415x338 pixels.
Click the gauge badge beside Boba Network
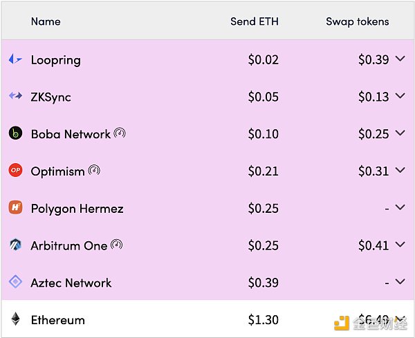(120, 133)
